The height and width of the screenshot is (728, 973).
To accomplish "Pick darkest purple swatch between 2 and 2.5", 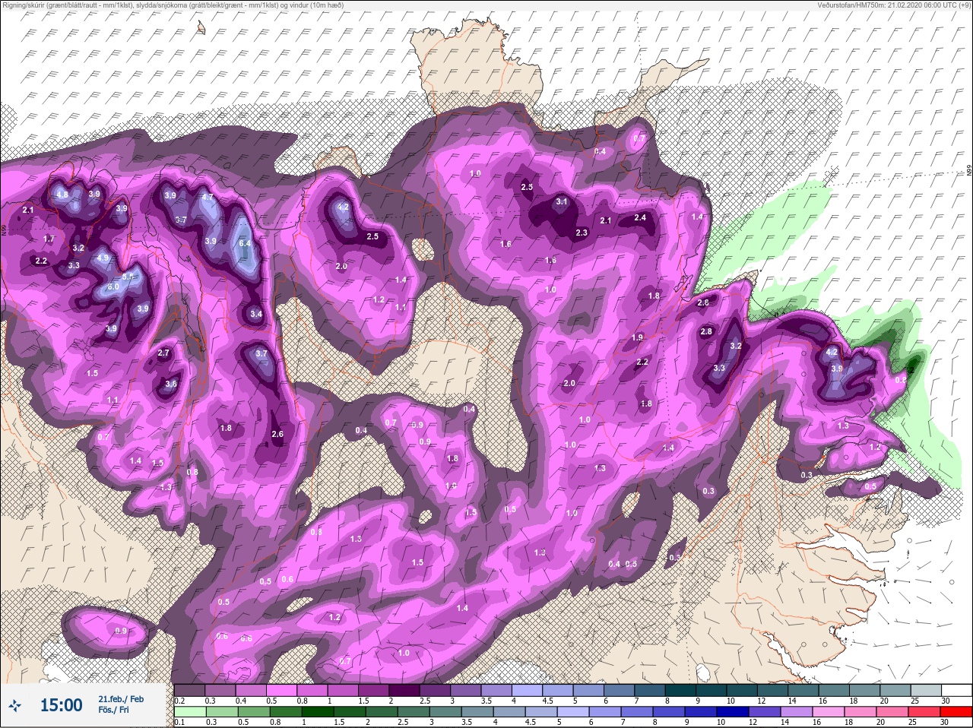I will (404, 689).
